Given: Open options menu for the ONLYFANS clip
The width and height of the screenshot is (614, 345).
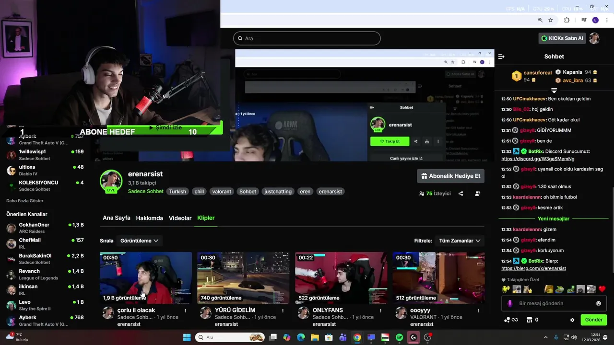Looking at the screenshot, I should coord(380,310).
